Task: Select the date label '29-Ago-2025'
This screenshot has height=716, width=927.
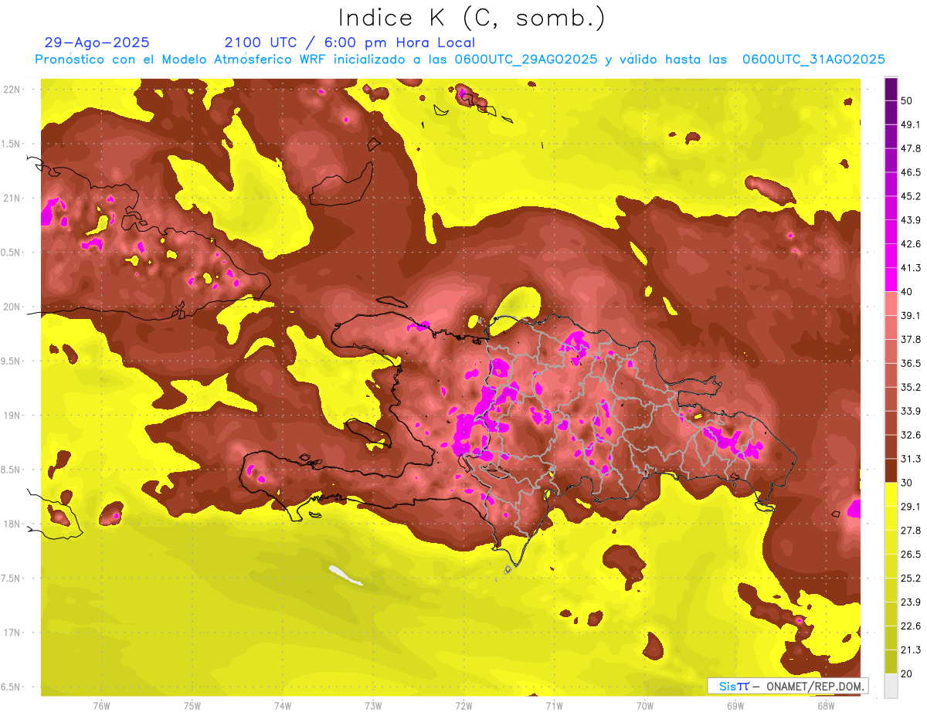Action: pos(97,42)
